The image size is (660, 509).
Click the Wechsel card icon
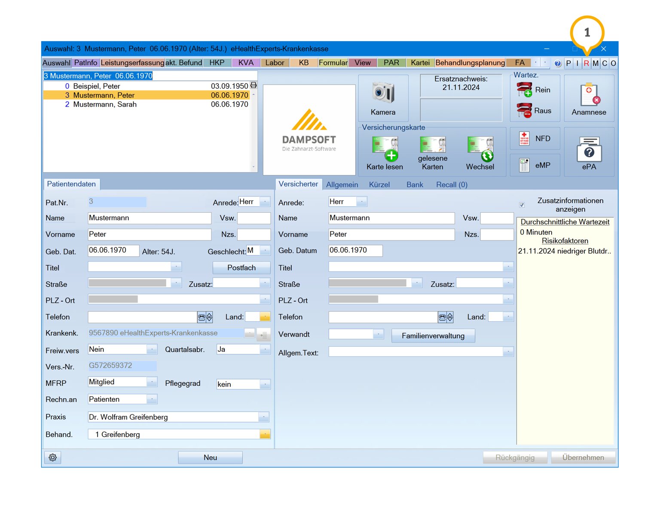point(480,153)
